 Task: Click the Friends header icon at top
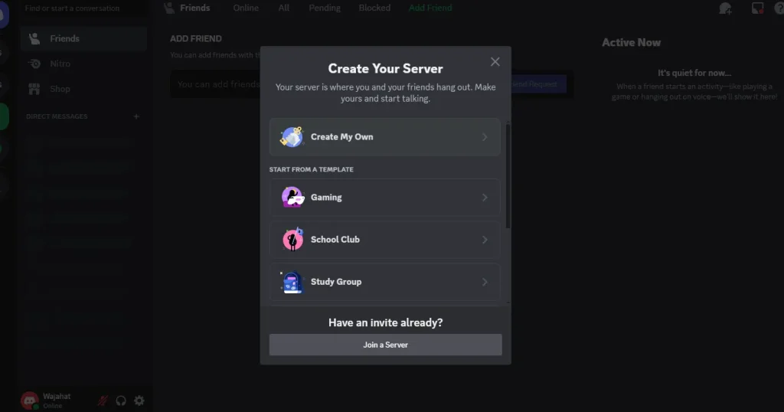169,8
